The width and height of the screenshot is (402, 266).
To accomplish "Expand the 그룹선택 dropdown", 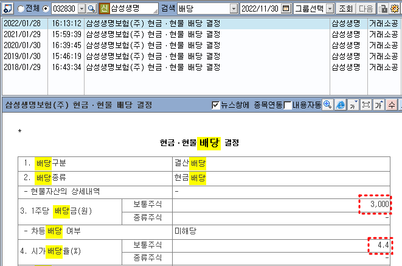I will pyautogui.click(x=330, y=9).
